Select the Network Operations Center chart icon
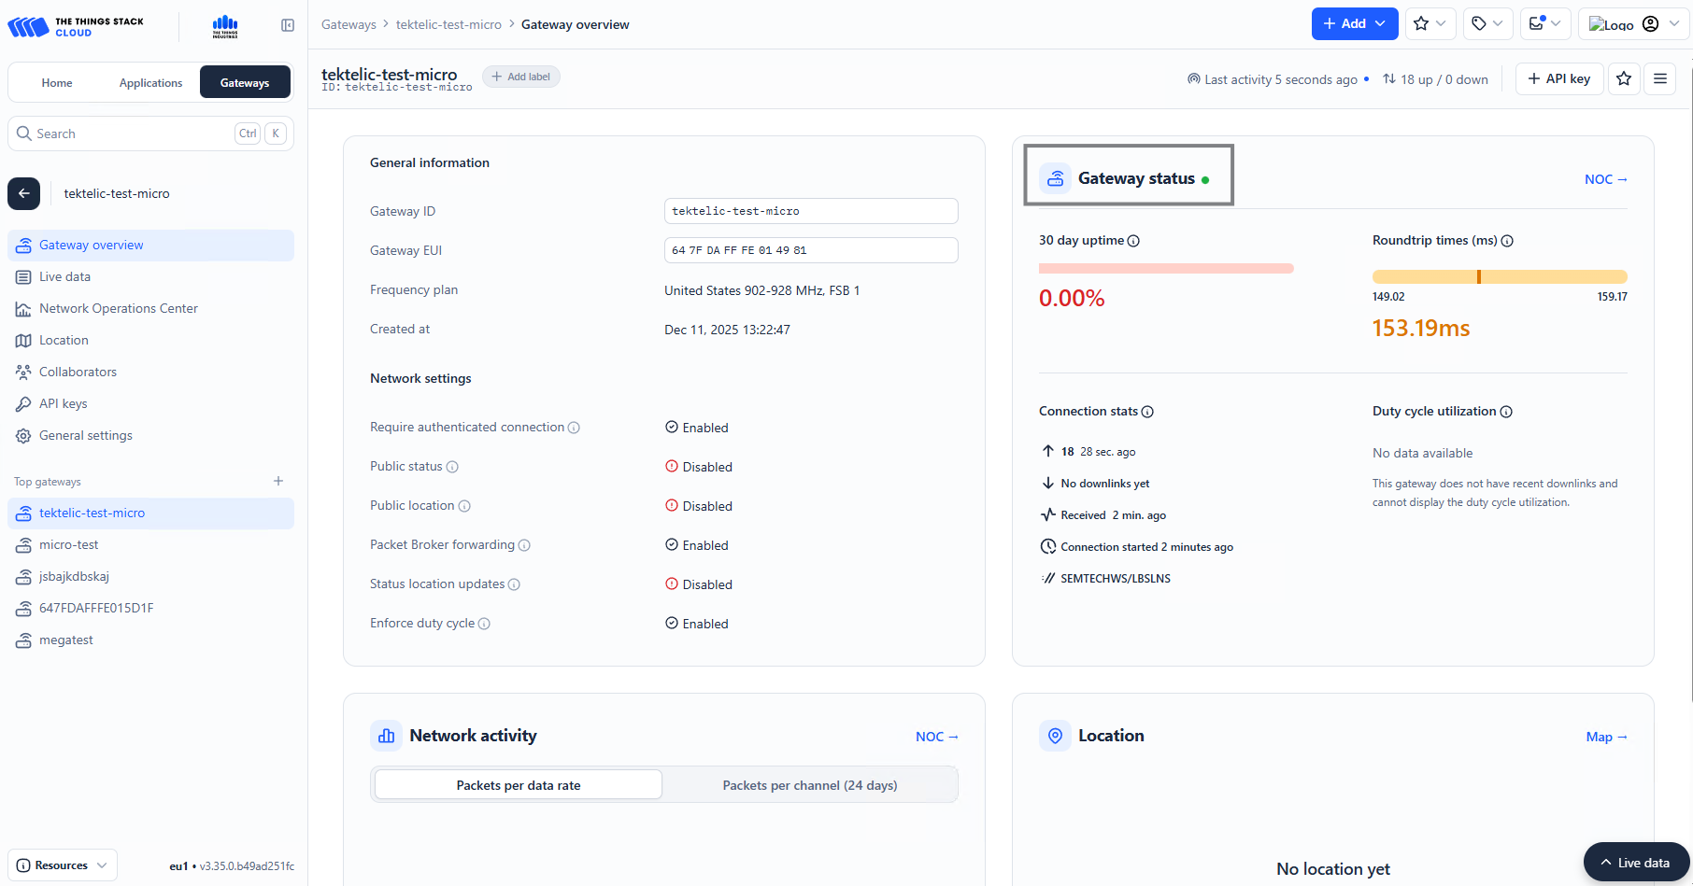Viewport: 1693px width, 886px height. point(23,308)
